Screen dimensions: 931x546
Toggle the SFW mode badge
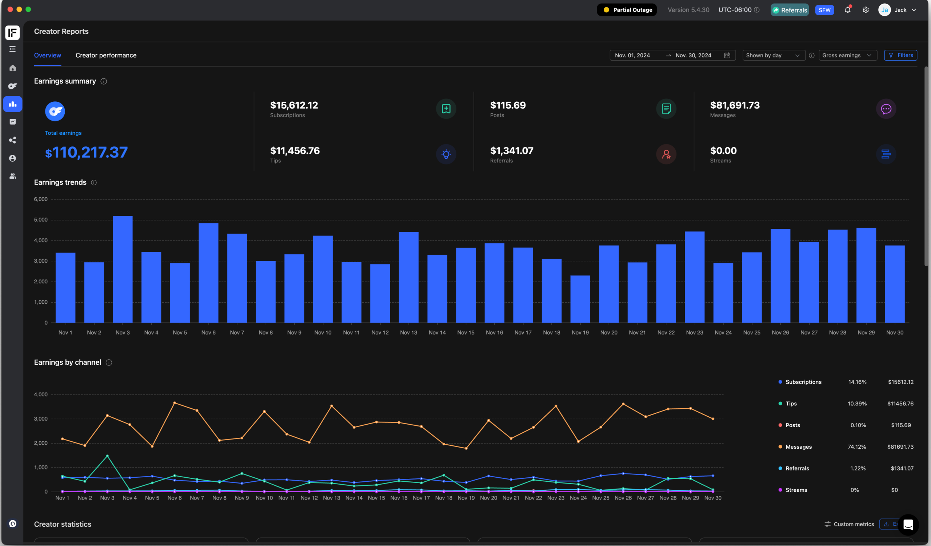(824, 10)
